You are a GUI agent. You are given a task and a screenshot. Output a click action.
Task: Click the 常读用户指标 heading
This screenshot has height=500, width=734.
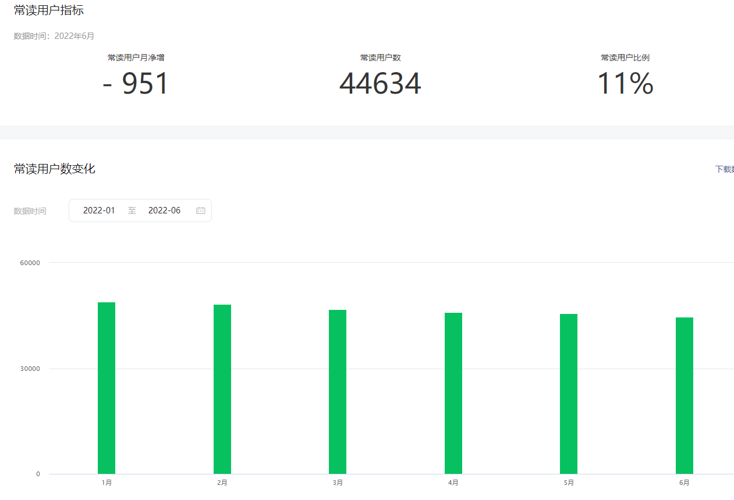(49, 9)
